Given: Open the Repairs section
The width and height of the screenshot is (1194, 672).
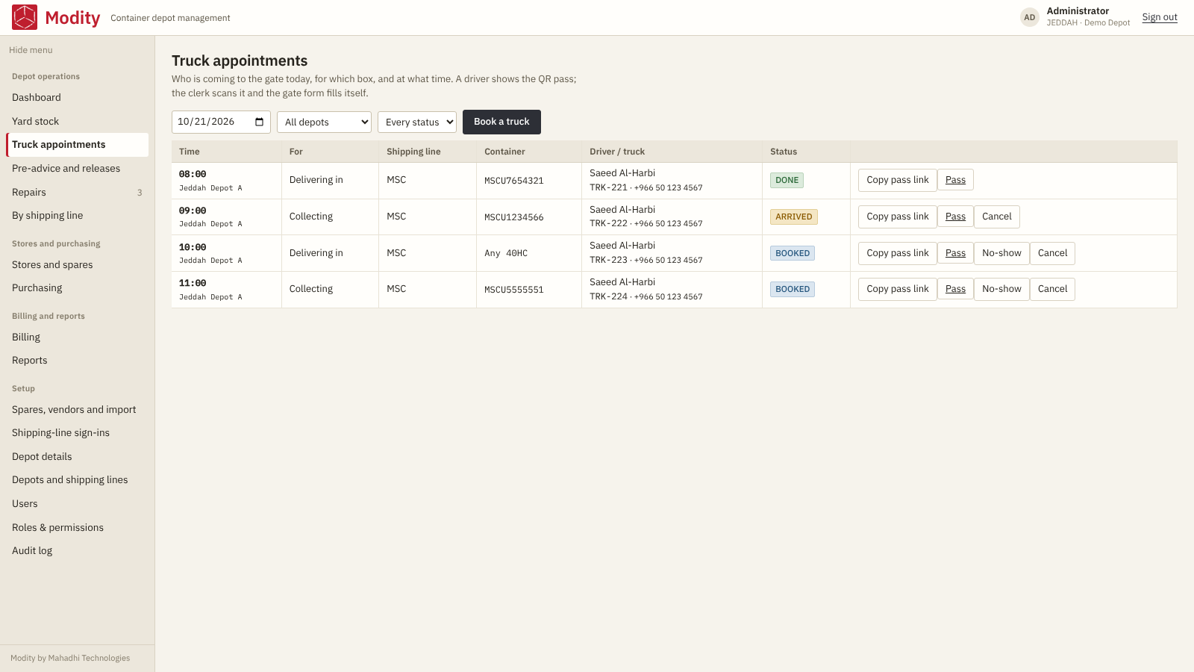Looking at the screenshot, I should tap(78, 193).
